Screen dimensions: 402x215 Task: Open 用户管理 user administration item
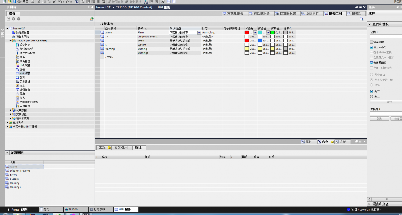click(x=25, y=106)
